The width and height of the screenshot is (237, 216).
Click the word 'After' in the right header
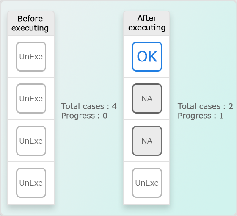(x=147, y=18)
